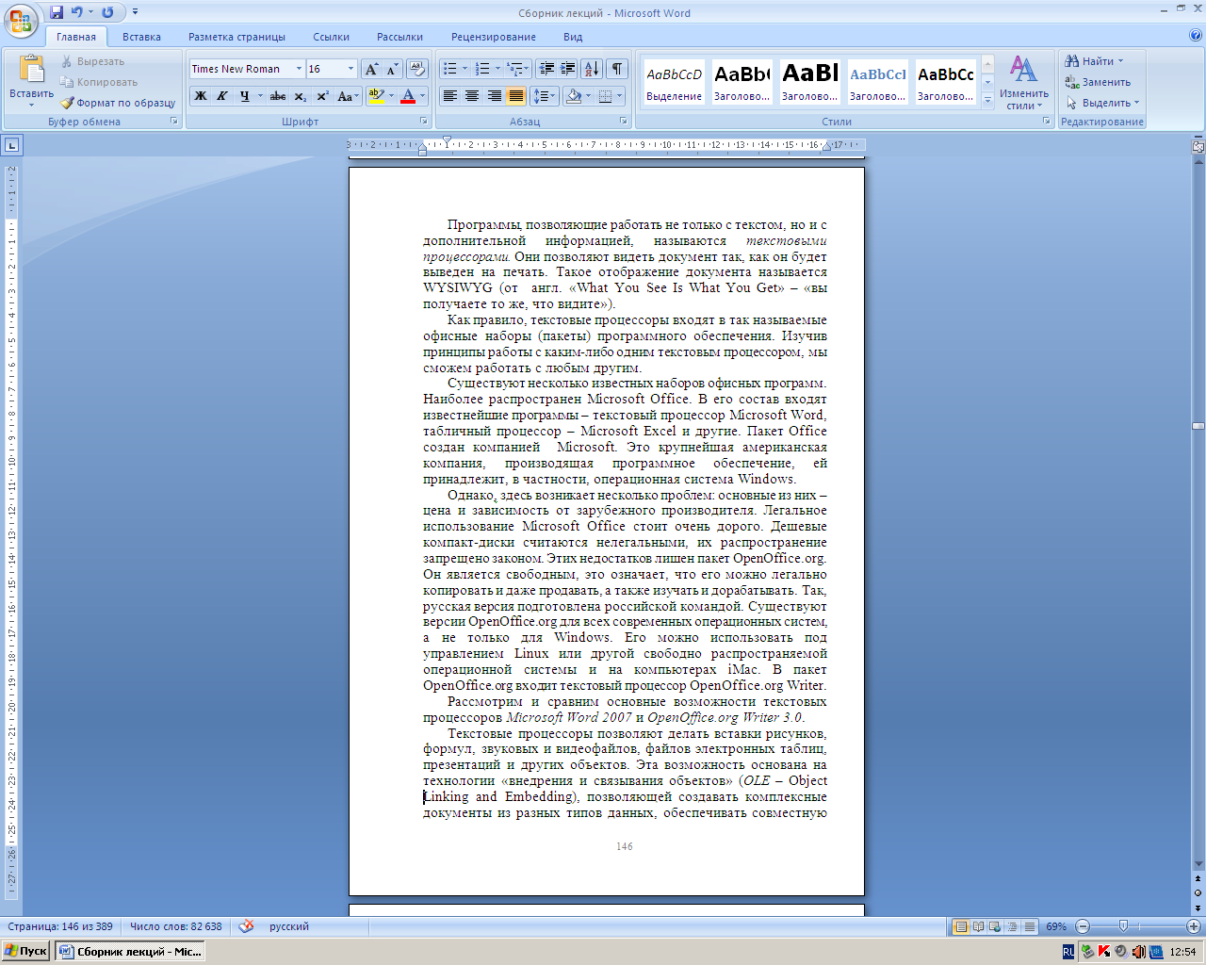Viewport: 1206px width, 965px height.
Task: Customize Quick Access Toolbar dropdown
Action: point(135,12)
